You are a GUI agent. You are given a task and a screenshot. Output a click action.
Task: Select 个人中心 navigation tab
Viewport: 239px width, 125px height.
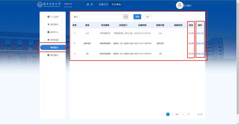pos(116,4)
